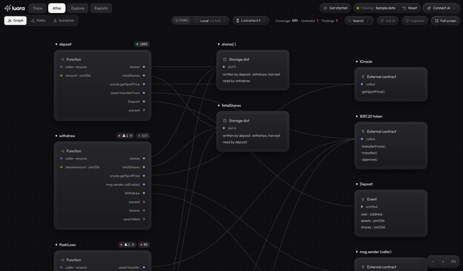
Task: Click the event icon in Deposit card
Action: pos(363,199)
